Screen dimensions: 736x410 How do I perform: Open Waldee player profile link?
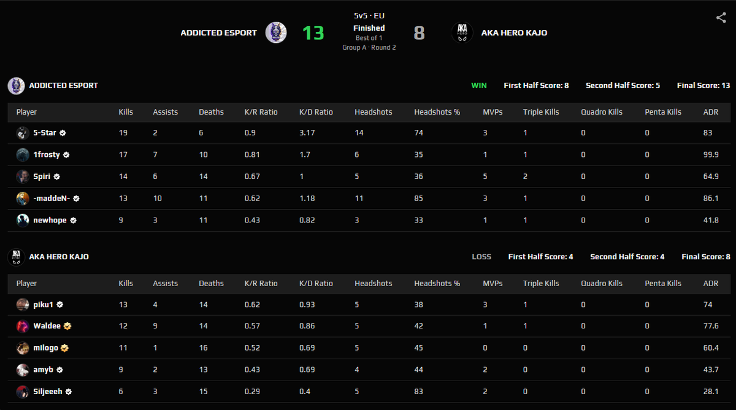point(47,326)
